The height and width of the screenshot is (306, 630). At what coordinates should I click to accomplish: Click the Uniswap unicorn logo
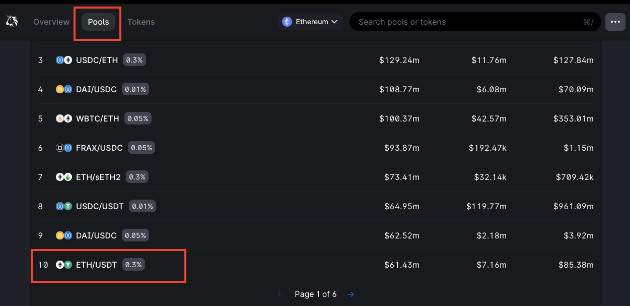coord(12,22)
